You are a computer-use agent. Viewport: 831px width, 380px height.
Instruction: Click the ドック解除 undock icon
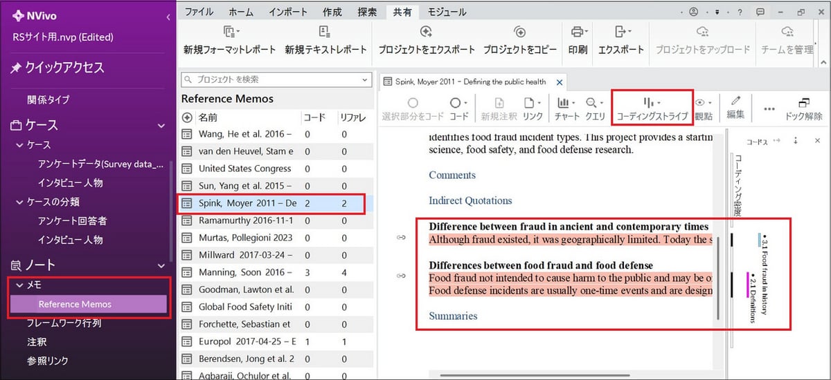click(x=803, y=103)
